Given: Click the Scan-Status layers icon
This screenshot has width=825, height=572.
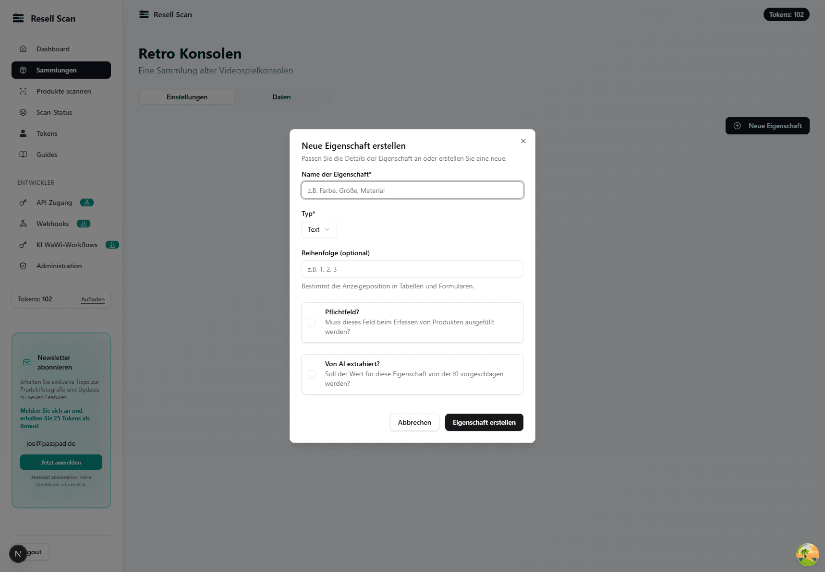Looking at the screenshot, I should click(x=23, y=112).
